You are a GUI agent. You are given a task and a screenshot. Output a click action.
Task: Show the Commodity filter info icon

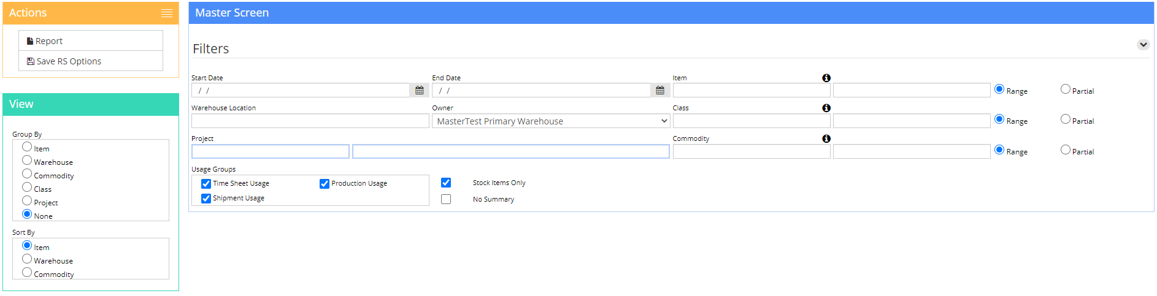(x=826, y=139)
